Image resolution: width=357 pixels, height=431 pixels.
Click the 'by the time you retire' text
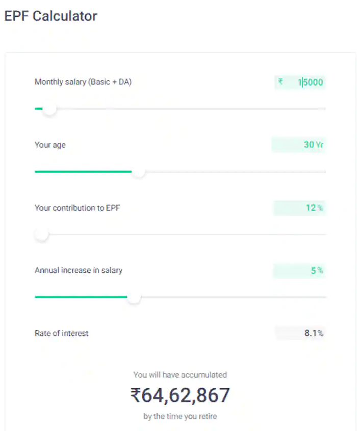(180, 416)
